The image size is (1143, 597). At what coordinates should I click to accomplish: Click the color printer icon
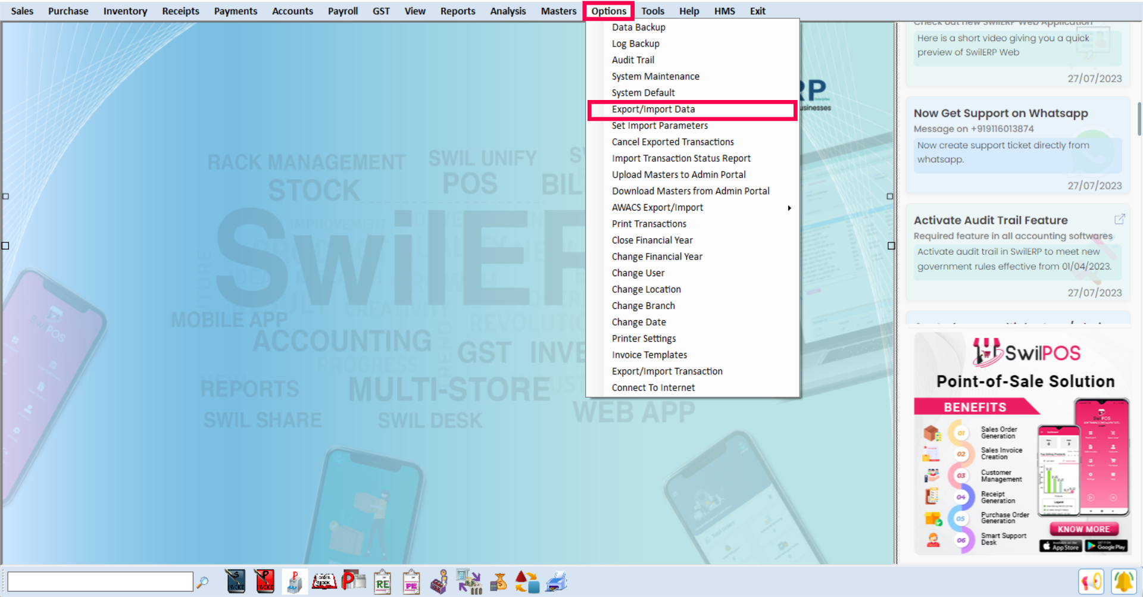pos(556,582)
